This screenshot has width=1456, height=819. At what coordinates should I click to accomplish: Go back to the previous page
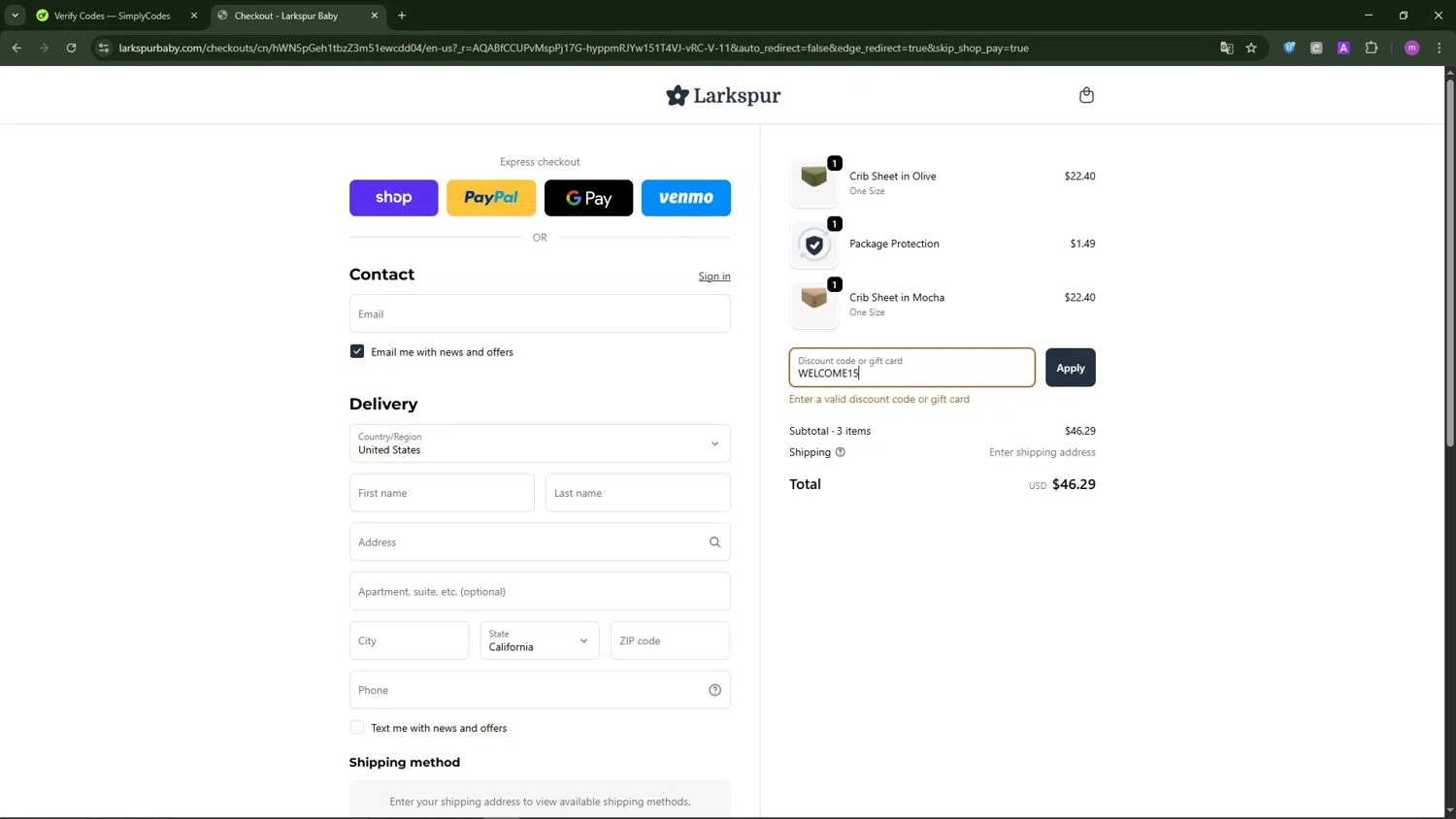(x=17, y=48)
